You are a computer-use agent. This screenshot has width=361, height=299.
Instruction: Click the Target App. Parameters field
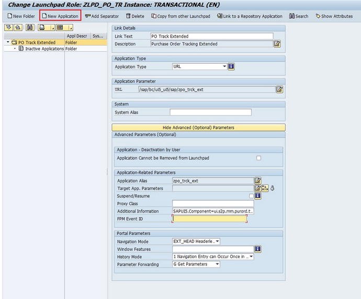pyautogui.click(x=213, y=188)
